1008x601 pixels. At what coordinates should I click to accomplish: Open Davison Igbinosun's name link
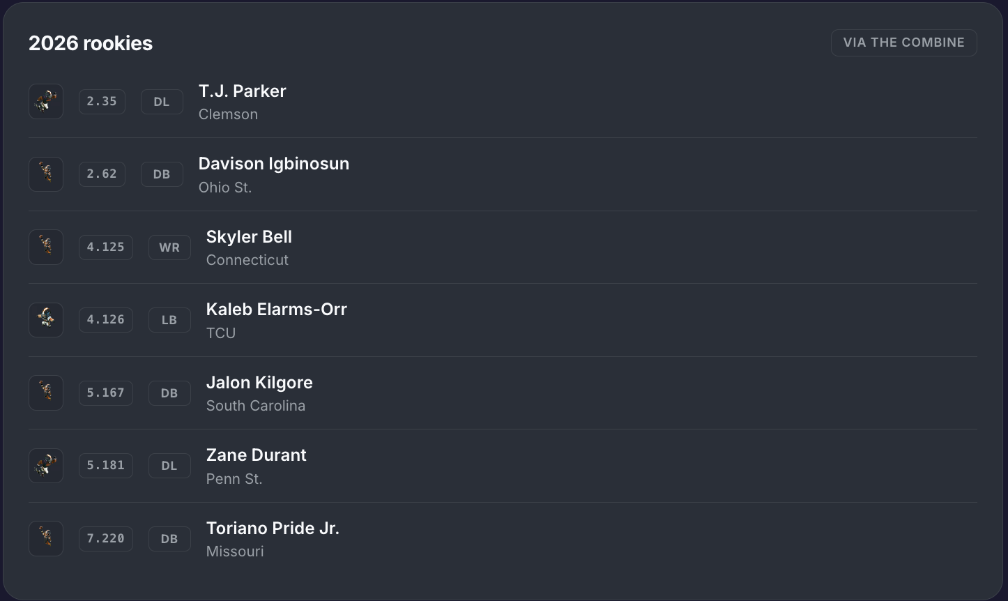(x=274, y=164)
